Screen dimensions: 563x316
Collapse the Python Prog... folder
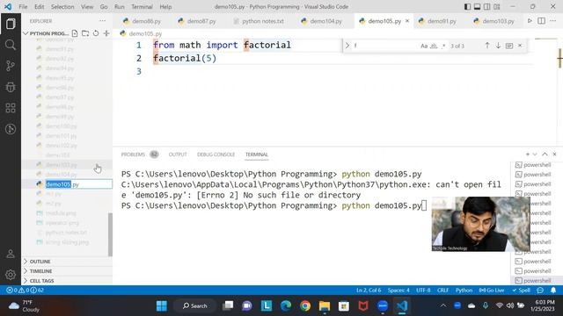coord(45,33)
